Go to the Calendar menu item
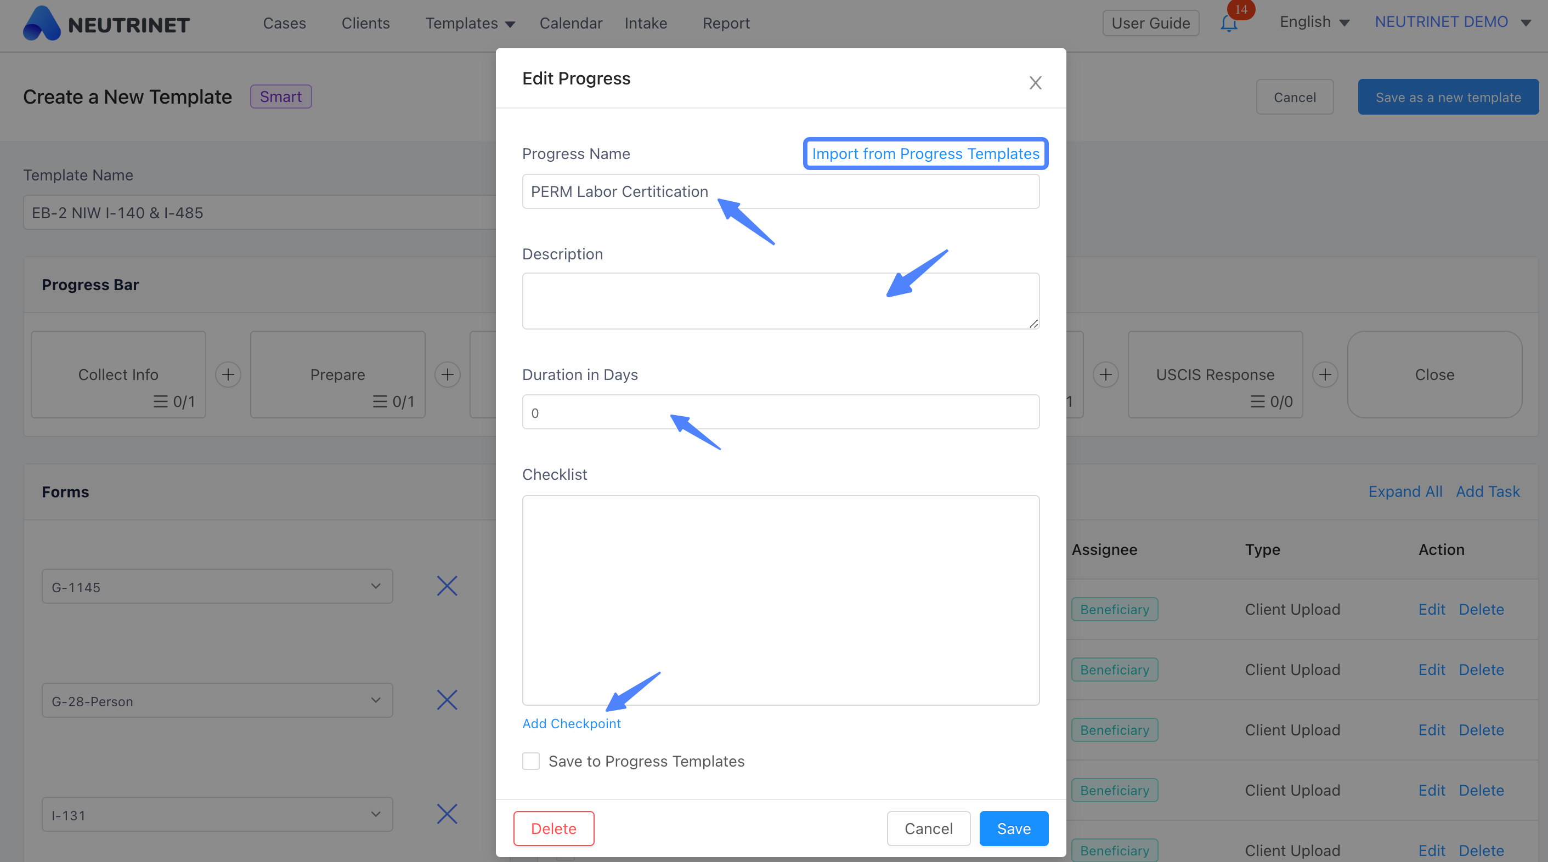Viewport: 1548px width, 862px height. click(570, 24)
